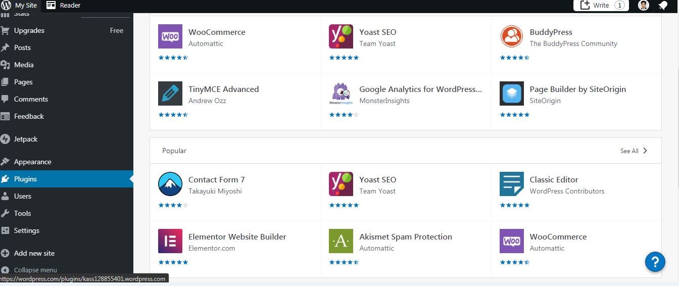
Task: Click the WooCommerce plugin icon in Popular
Action: 512,241
